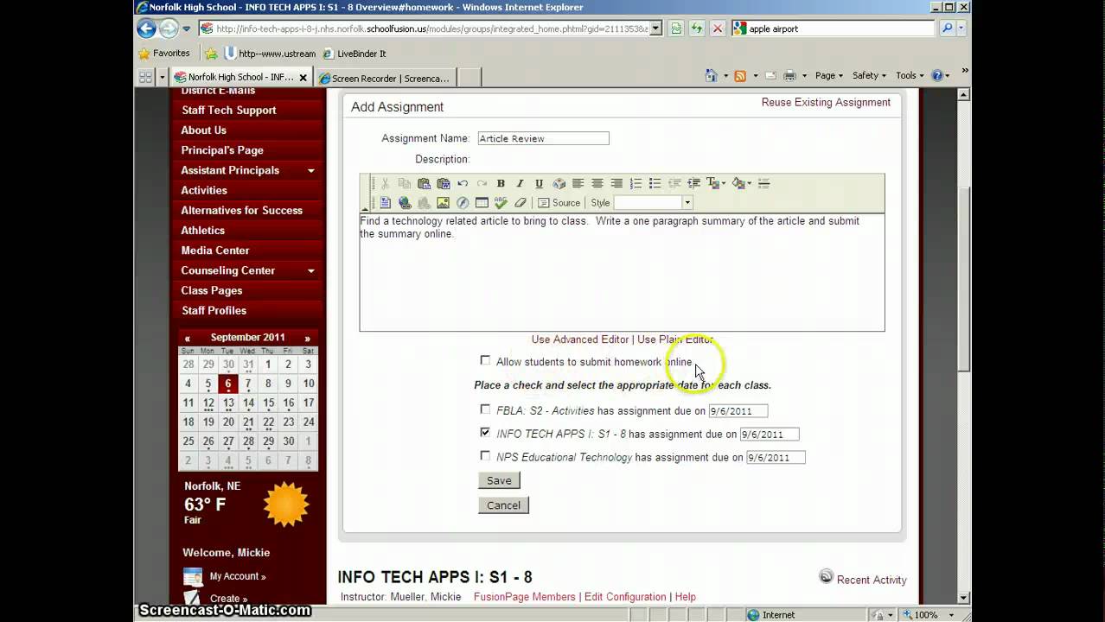This screenshot has width=1105, height=622.
Task: Click the insert image icon
Action: [443, 203]
